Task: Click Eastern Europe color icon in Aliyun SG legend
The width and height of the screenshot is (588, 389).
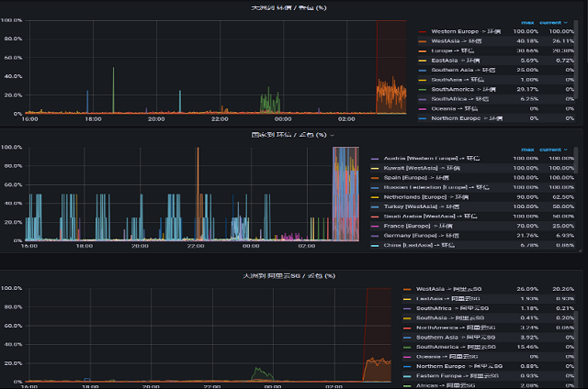Action: [x=408, y=375]
